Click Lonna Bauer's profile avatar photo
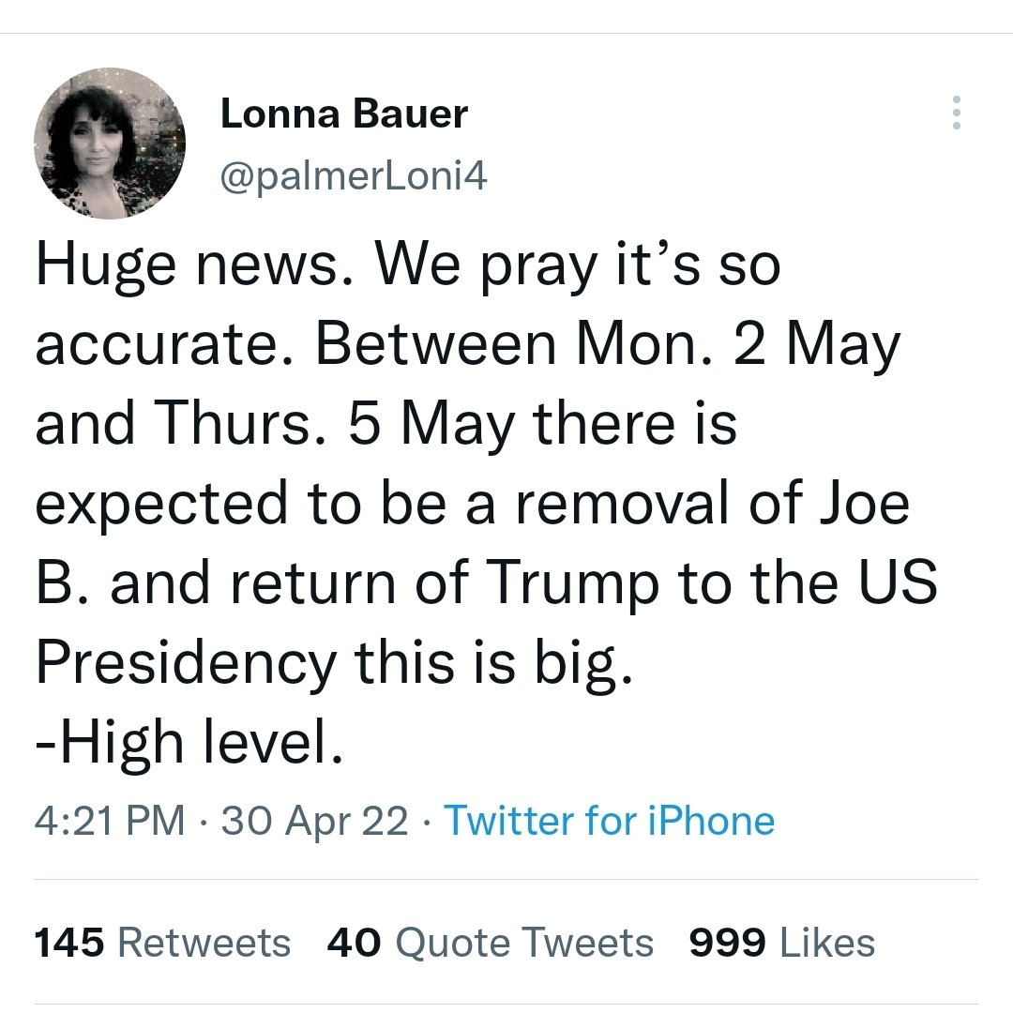 pos(110,143)
